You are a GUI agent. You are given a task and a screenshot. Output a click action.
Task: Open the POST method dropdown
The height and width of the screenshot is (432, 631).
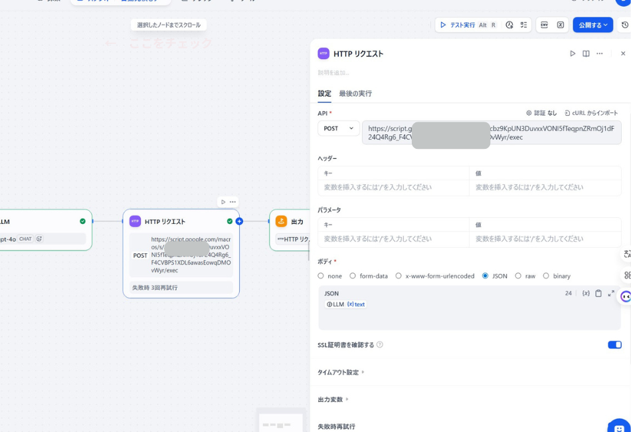pos(338,128)
